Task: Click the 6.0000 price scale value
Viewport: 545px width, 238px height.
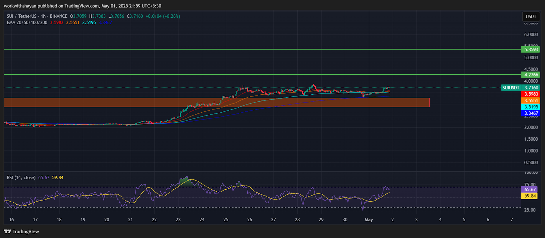Action: tap(531, 34)
